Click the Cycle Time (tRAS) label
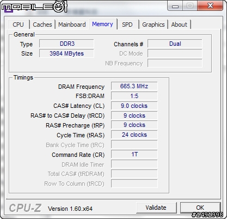The image size is (227, 219). (81, 135)
